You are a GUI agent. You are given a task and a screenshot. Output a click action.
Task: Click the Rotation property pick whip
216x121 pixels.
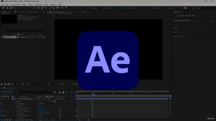60,116
